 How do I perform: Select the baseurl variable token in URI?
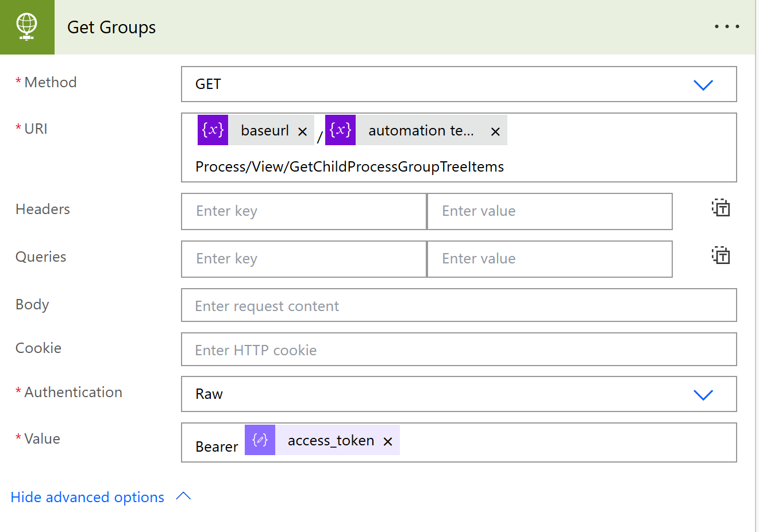point(264,130)
